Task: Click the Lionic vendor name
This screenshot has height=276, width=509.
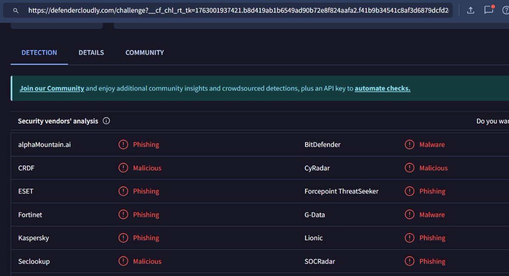Action: click(x=313, y=238)
